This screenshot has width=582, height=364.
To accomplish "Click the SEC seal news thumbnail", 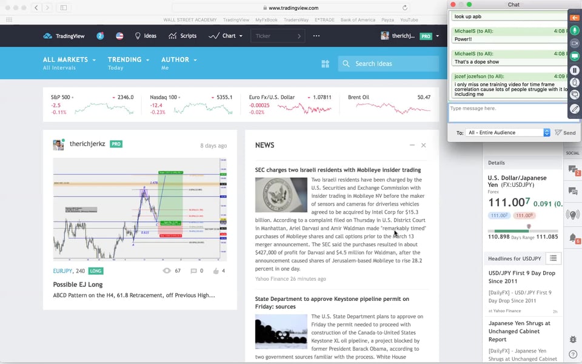I will coord(281,195).
